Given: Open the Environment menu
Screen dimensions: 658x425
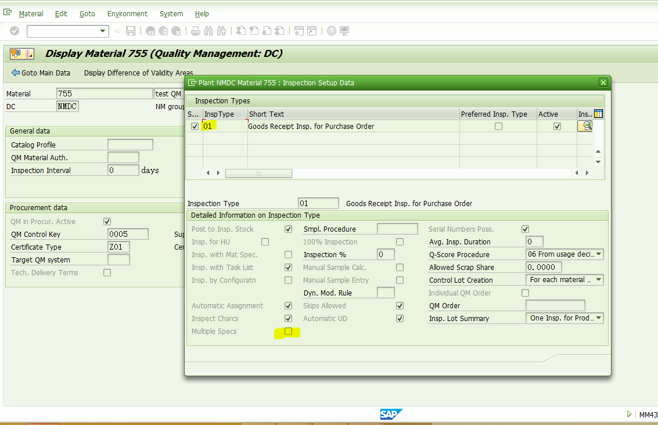Looking at the screenshot, I should 127,14.
